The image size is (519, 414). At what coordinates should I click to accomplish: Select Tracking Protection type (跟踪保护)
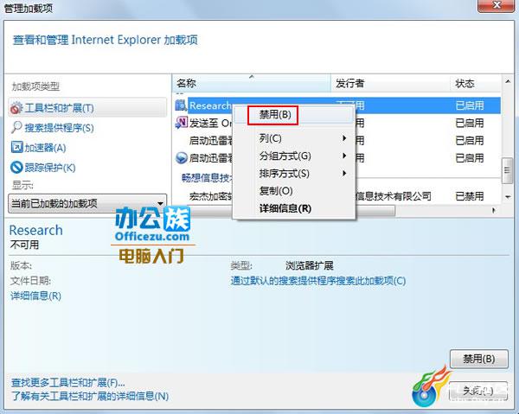click(43, 168)
